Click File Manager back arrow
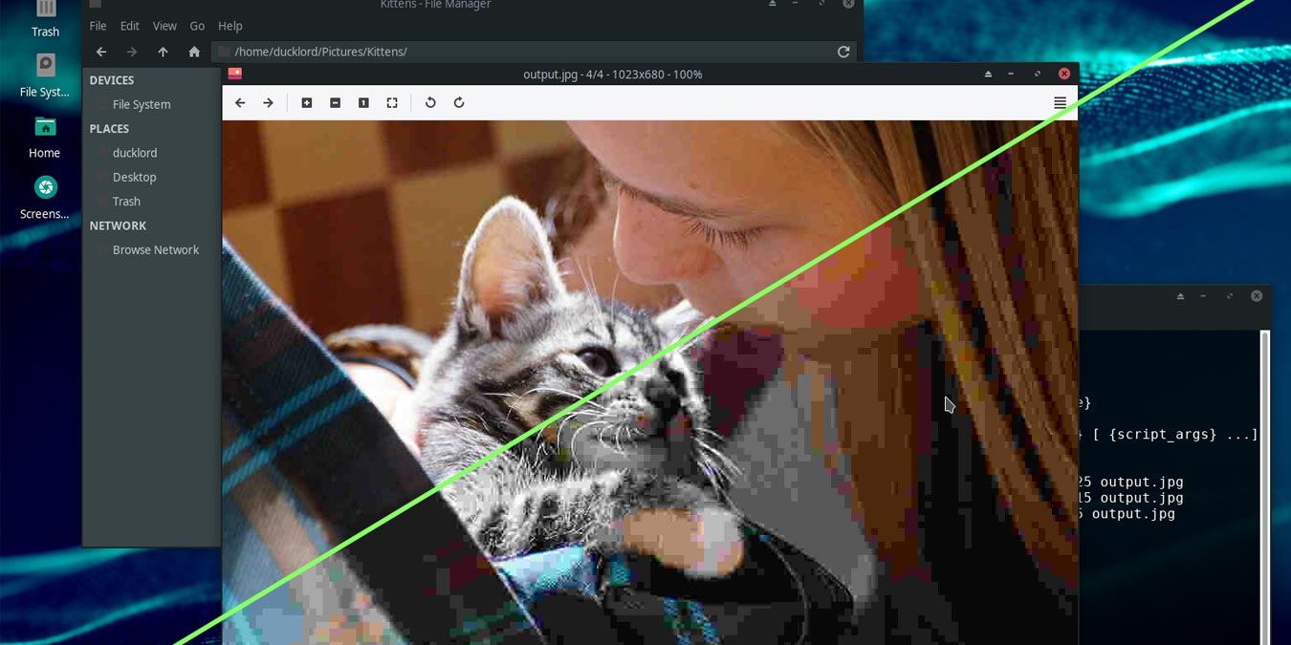The width and height of the screenshot is (1291, 645). pos(101,52)
